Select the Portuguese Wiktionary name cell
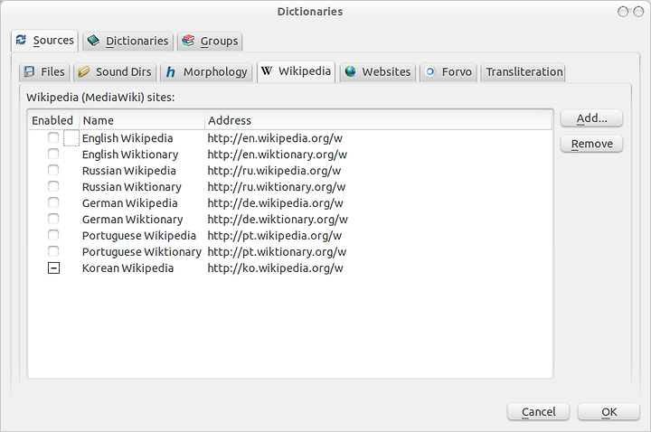651x432 pixels. coord(142,251)
